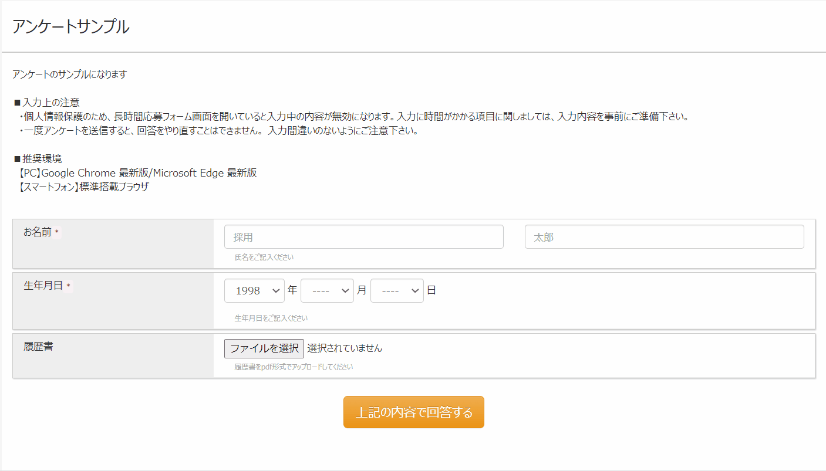
Task: Expand the birth day dropdown before 日
Action: click(x=397, y=290)
